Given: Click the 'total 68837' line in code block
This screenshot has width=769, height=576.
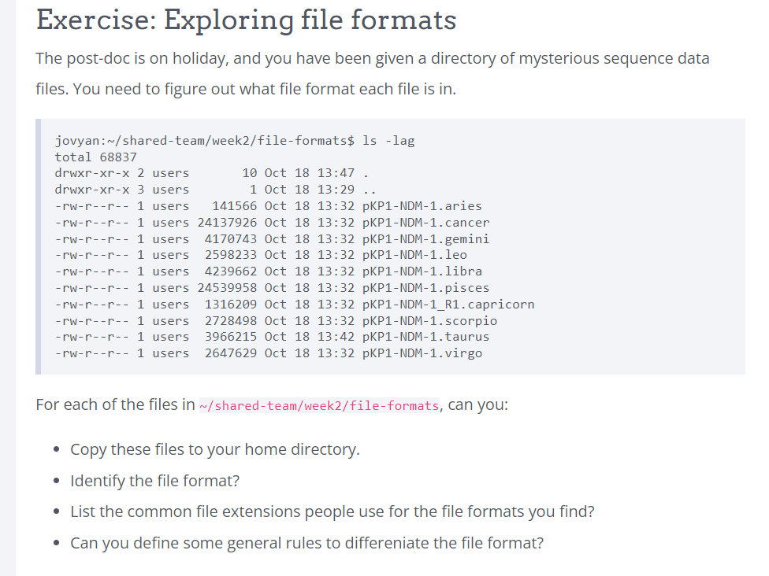Looking at the screenshot, I should pos(95,157).
